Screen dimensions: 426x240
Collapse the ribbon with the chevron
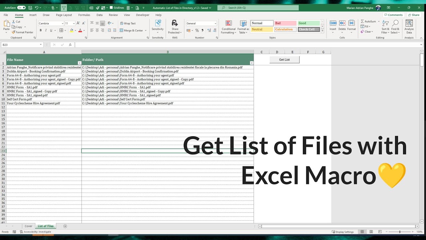click(422, 38)
